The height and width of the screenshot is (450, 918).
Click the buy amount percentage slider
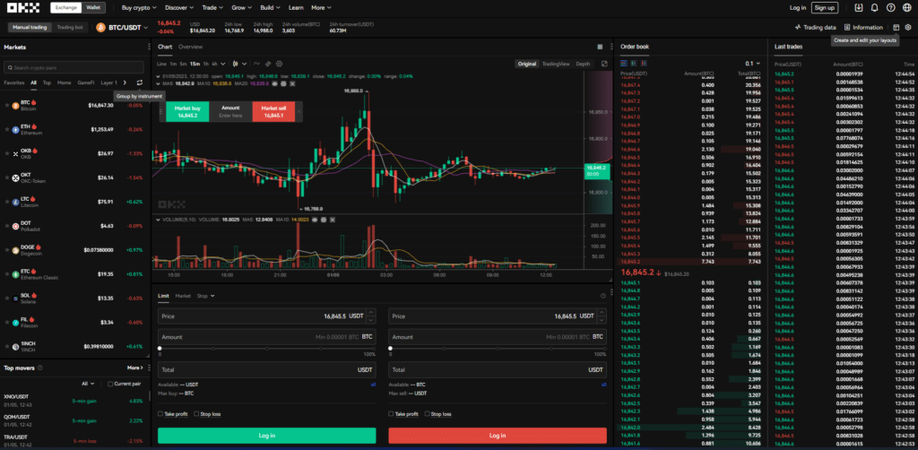(267, 348)
